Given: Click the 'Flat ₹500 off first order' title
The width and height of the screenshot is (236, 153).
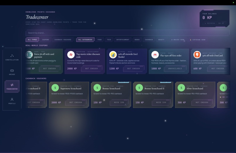Looking at the screenshot, I should (171, 55).
